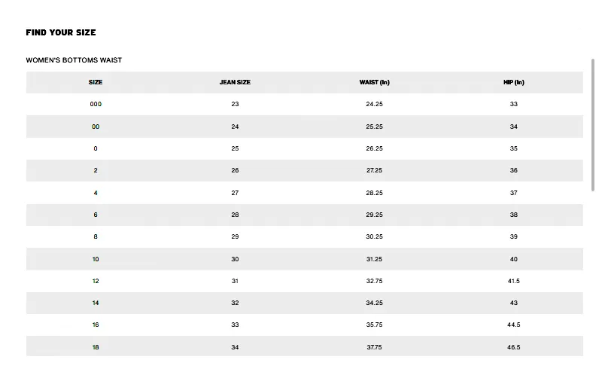Click hip value 41.5

[x=514, y=281]
